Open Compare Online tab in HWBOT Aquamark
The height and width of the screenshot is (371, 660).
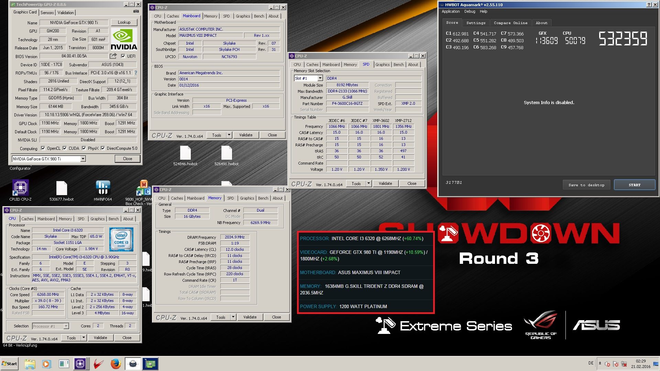pyautogui.click(x=510, y=23)
